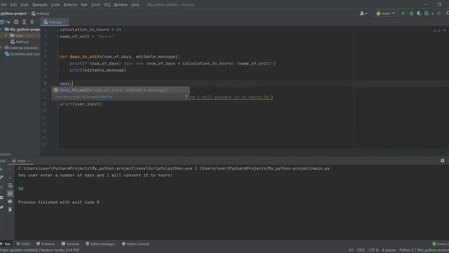Expand the profiler options arrow in toolbar
Image resolution: width=449 pixels, height=253 pixels.
[432, 13]
